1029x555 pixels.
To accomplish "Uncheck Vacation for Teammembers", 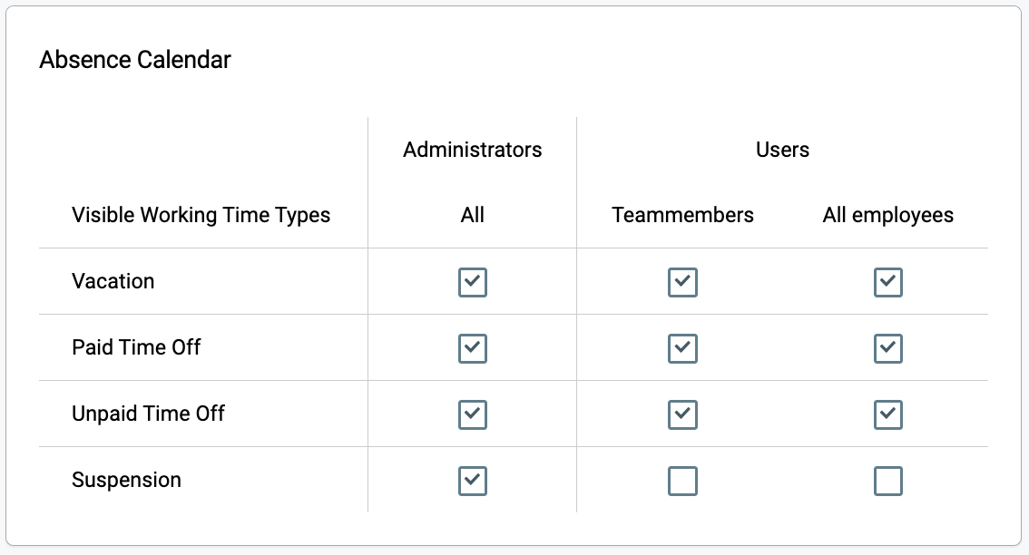I will click(682, 282).
